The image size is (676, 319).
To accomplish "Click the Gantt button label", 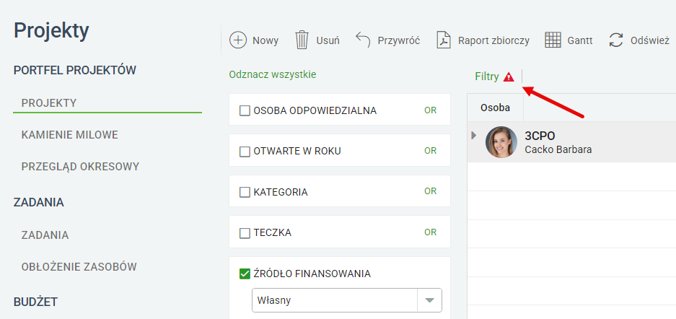I will point(580,40).
